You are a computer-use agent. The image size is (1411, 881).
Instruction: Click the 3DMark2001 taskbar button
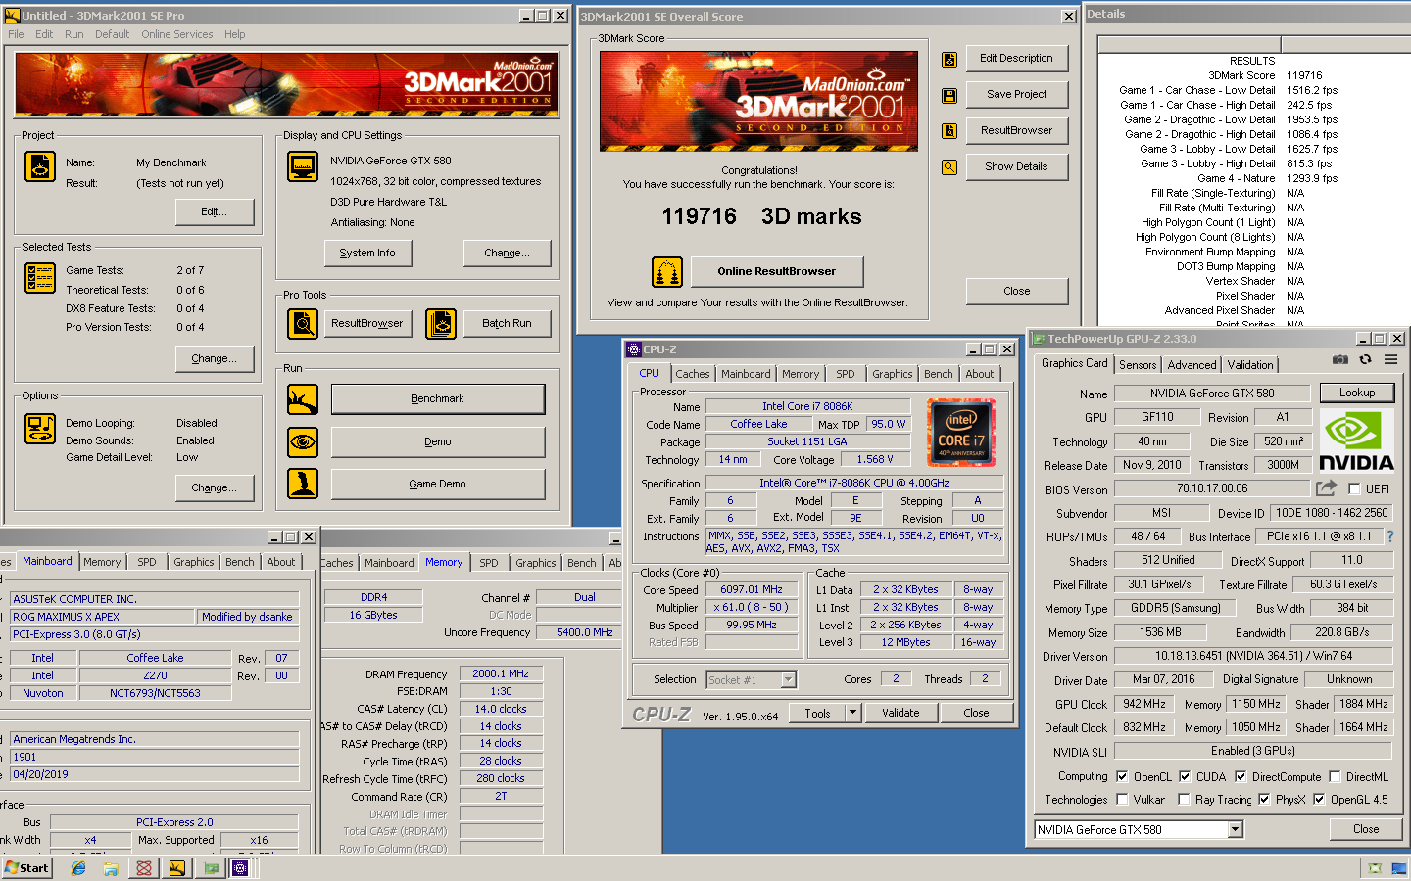tap(176, 868)
